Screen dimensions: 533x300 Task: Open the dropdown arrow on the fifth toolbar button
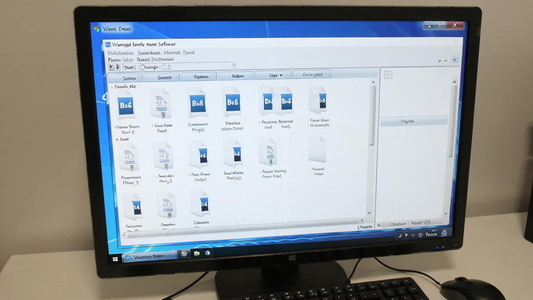[x=281, y=75]
